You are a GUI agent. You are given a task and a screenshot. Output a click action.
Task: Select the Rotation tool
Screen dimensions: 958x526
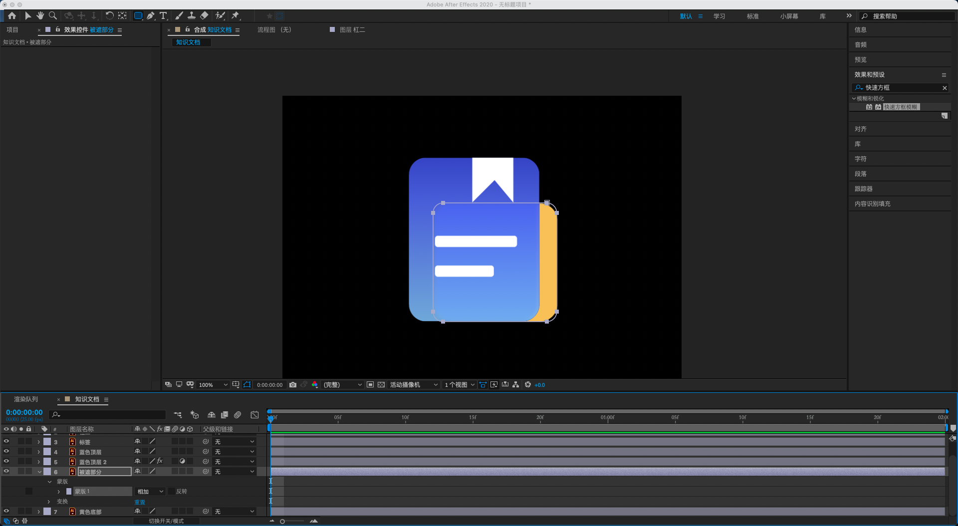[x=109, y=16]
